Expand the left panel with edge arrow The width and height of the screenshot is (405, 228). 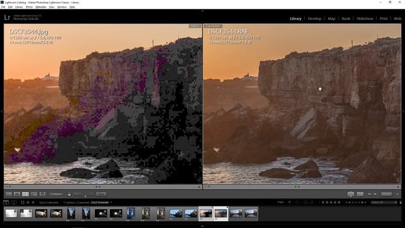coord(1,111)
